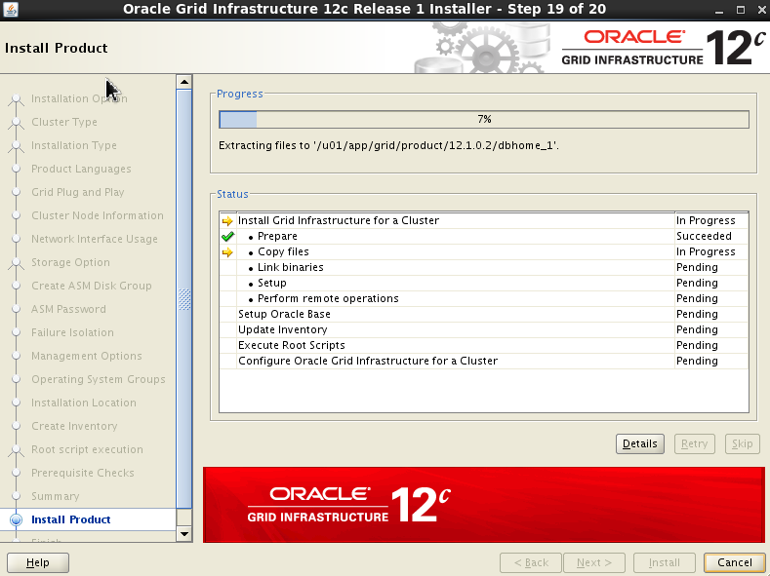Click 'Setup Oracle Base' row
The height and width of the screenshot is (576, 770).
tap(484, 314)
